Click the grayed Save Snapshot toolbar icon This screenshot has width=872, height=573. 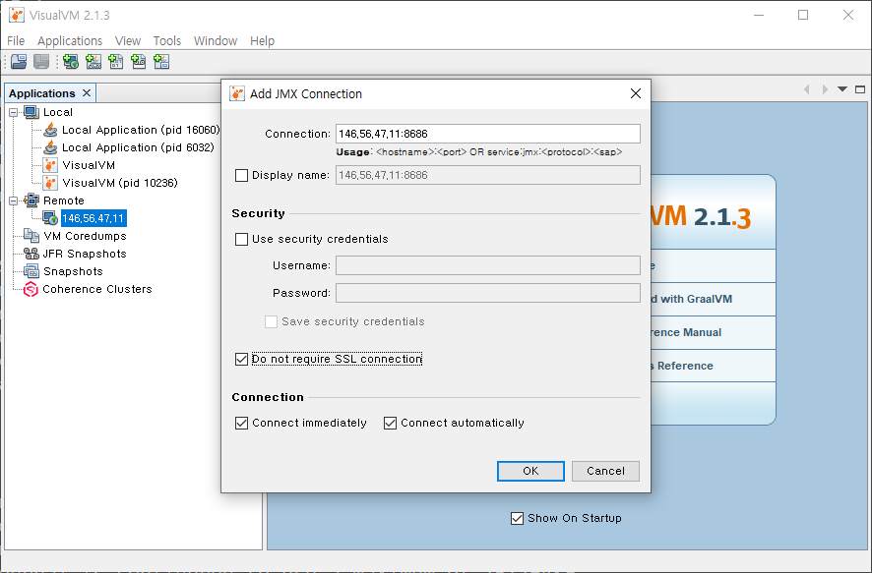coord(41,62)
